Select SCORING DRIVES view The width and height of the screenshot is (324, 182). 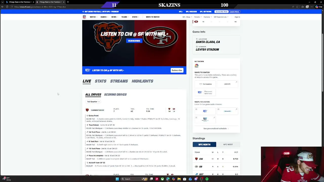tap(115, 95)
